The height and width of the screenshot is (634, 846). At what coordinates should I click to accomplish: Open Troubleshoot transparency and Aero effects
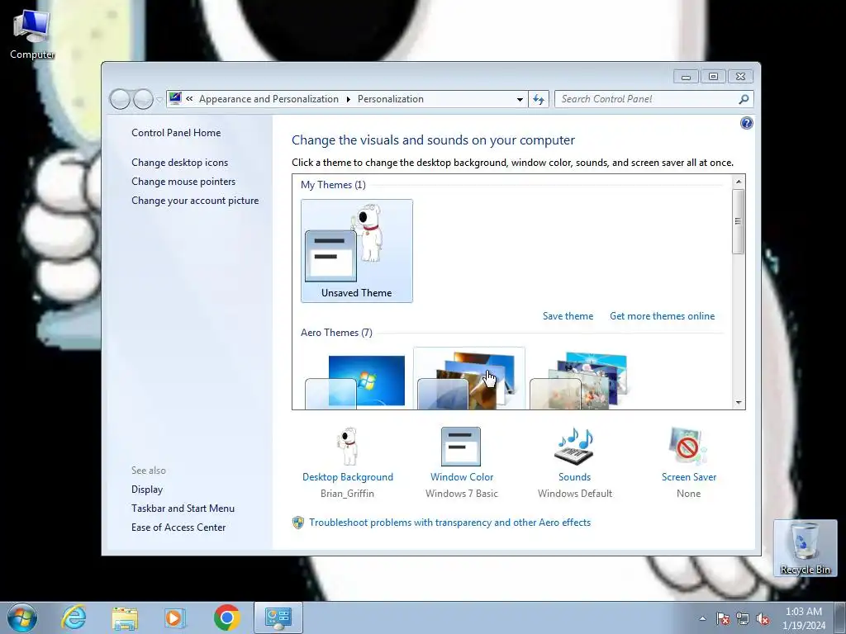(450, 523)
